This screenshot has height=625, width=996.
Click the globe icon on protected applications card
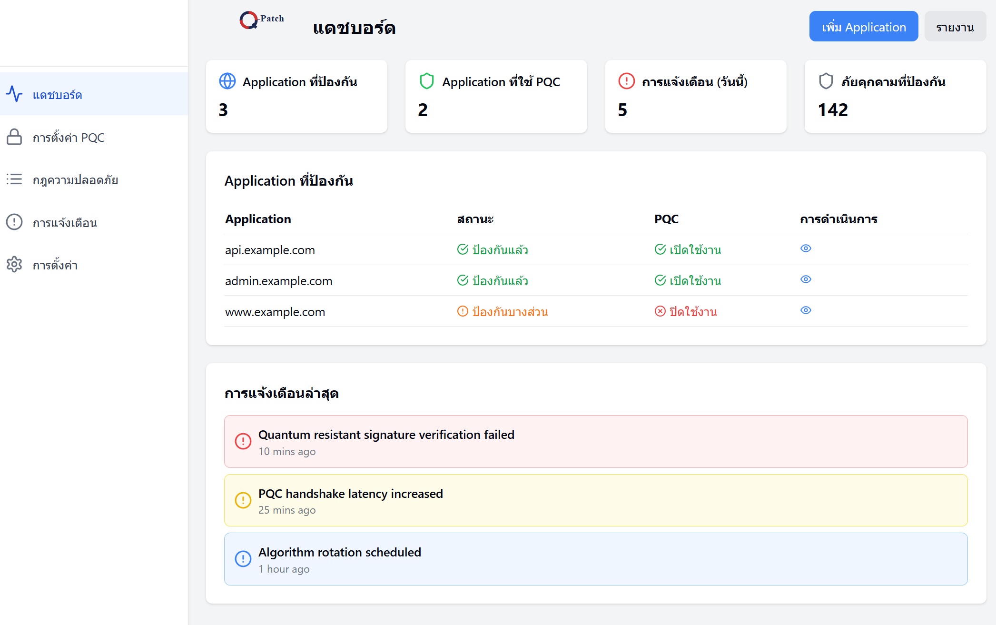pos(227,81)
